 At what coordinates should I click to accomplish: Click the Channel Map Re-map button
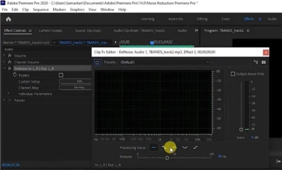(x=75, y=88)
